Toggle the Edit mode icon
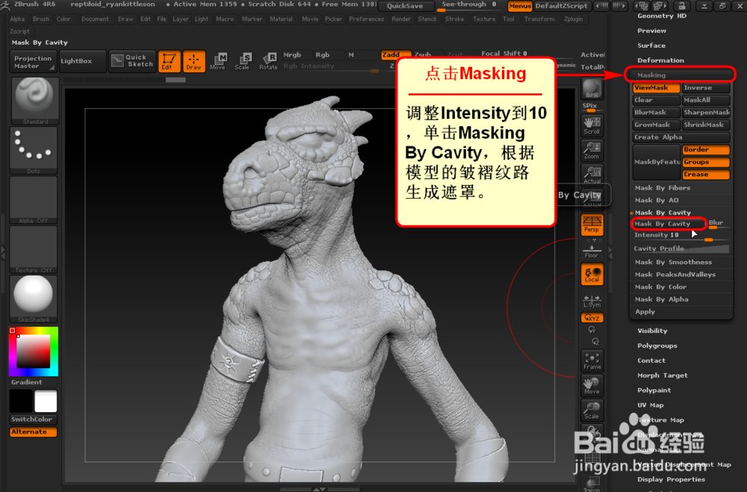 [169, 61]
